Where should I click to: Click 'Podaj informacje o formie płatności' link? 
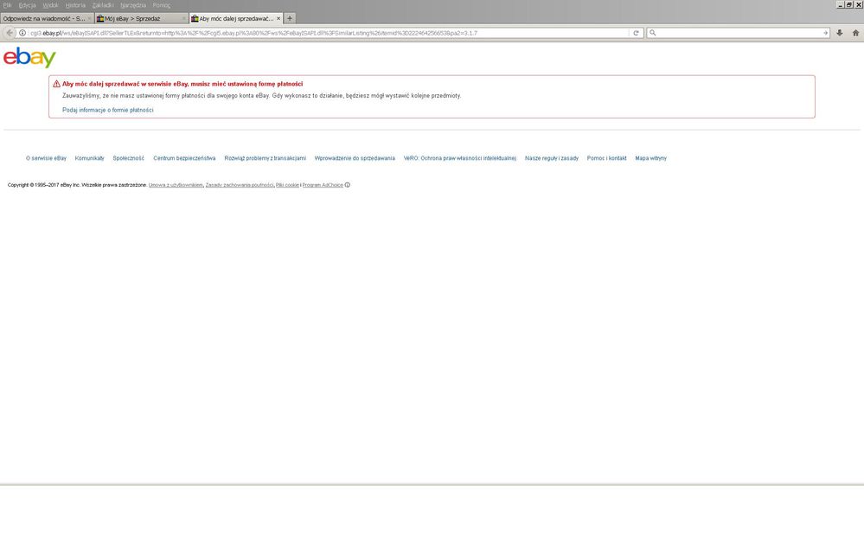tap(108, 110)
